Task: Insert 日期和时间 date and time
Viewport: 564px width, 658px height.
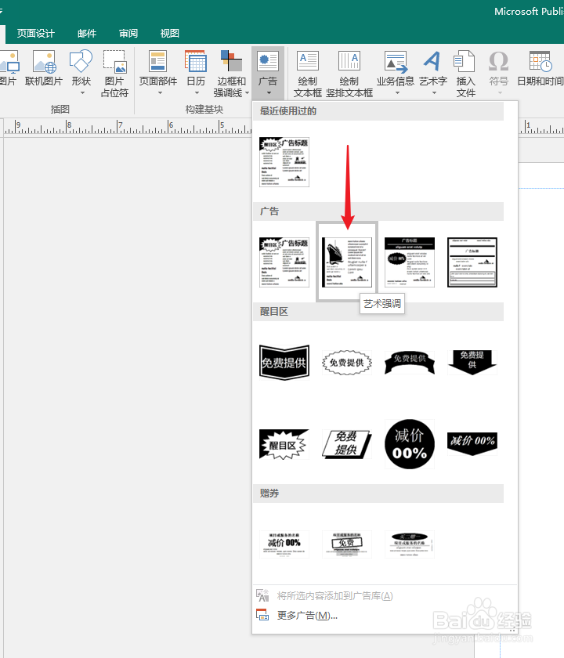Action: click(540, 68)
